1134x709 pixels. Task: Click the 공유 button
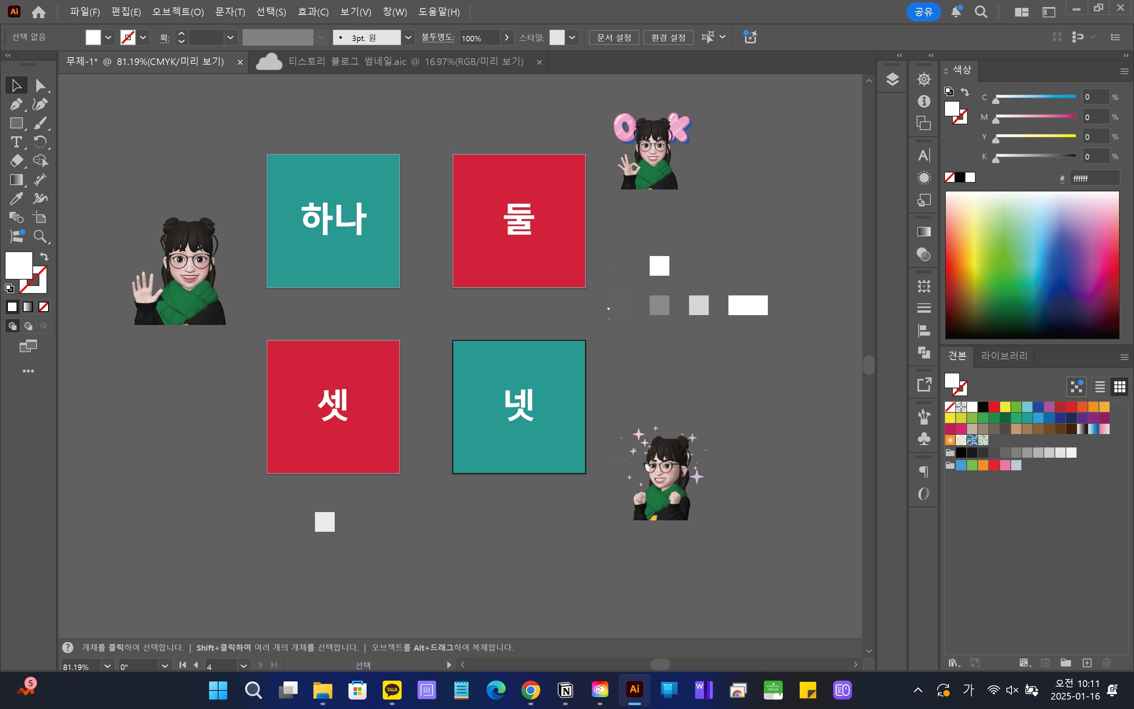point(924,12)
